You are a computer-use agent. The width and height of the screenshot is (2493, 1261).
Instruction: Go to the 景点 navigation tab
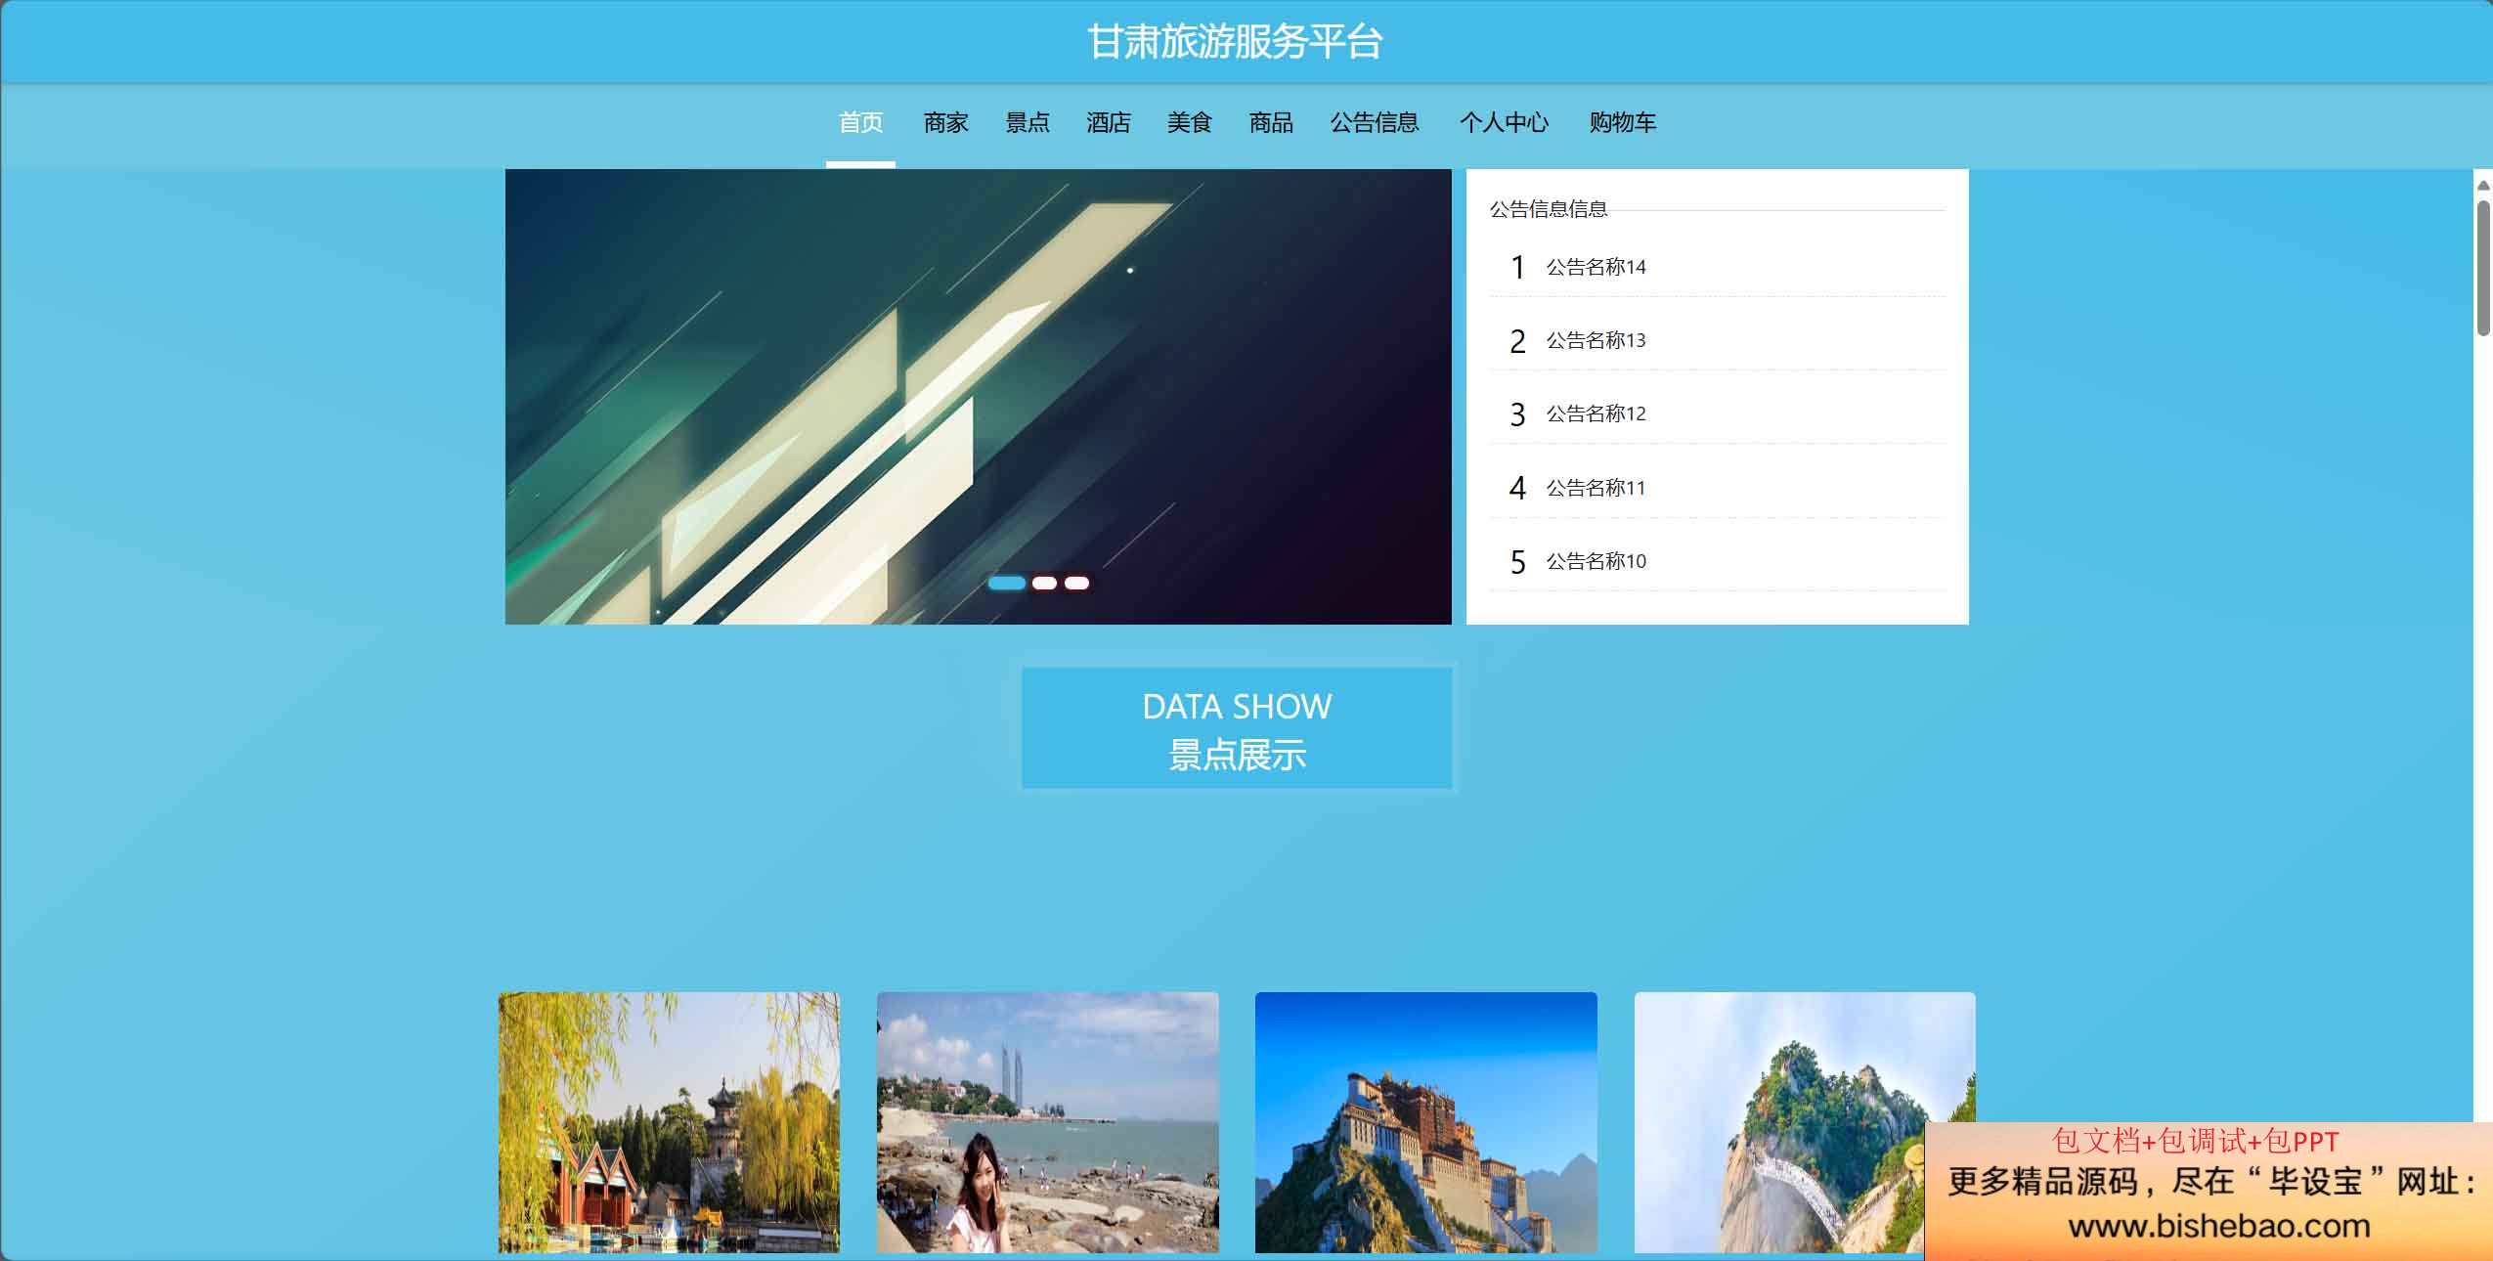[x=1028, y=123]
